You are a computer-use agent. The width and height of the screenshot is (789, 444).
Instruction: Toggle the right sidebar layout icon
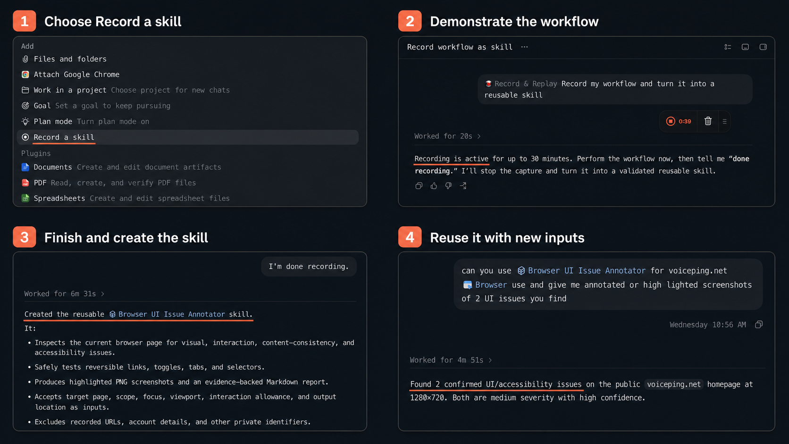(763, 47)
